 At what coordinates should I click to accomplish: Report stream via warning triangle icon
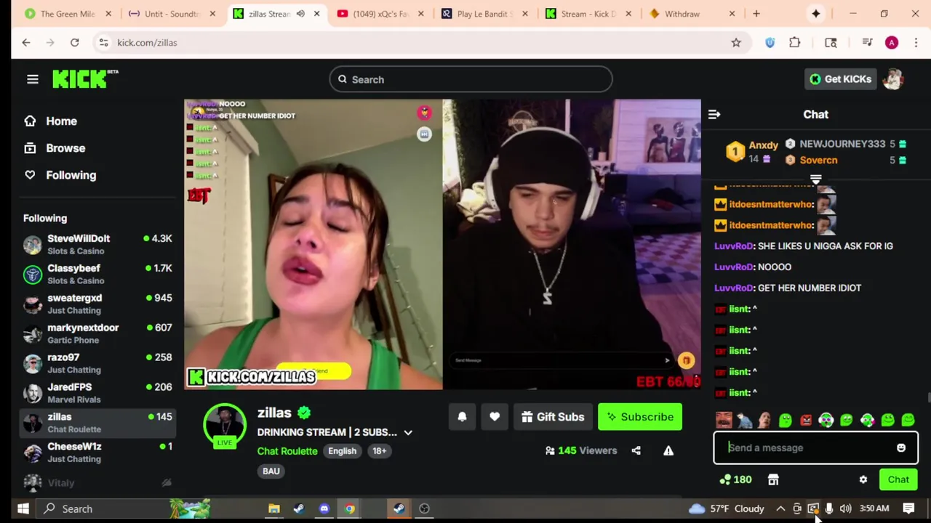coord(668,450)
